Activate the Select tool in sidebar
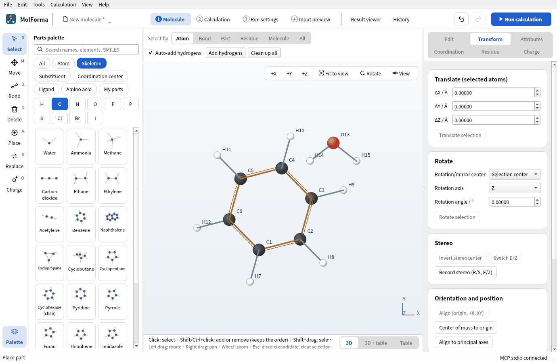The image size is (557, 363). (x=15, y=44)
